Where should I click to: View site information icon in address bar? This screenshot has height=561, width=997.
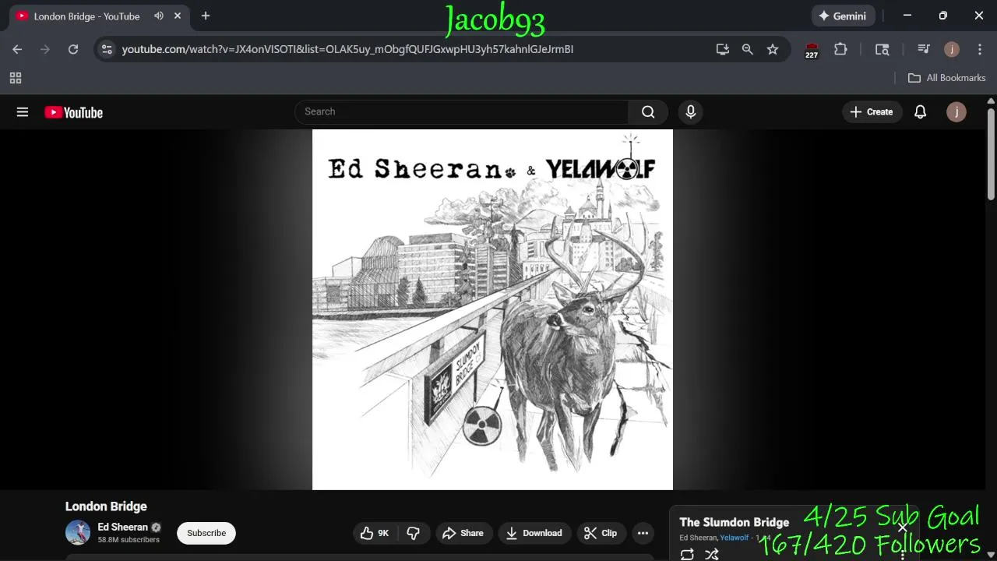[107, 49]
